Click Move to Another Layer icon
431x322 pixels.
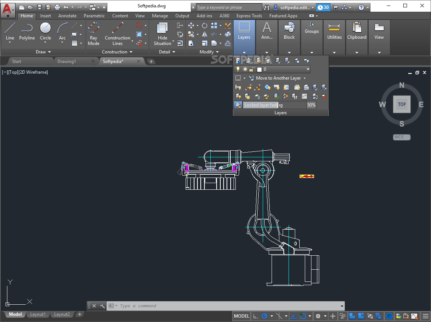[x=252, y=78]
